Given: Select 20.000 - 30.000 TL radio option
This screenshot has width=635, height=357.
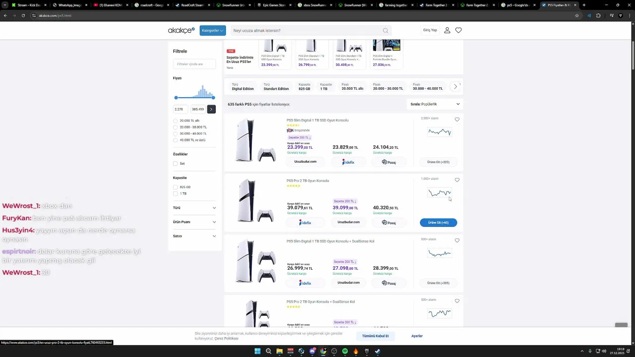Looking at the screenshot, I should coord(175,127).
